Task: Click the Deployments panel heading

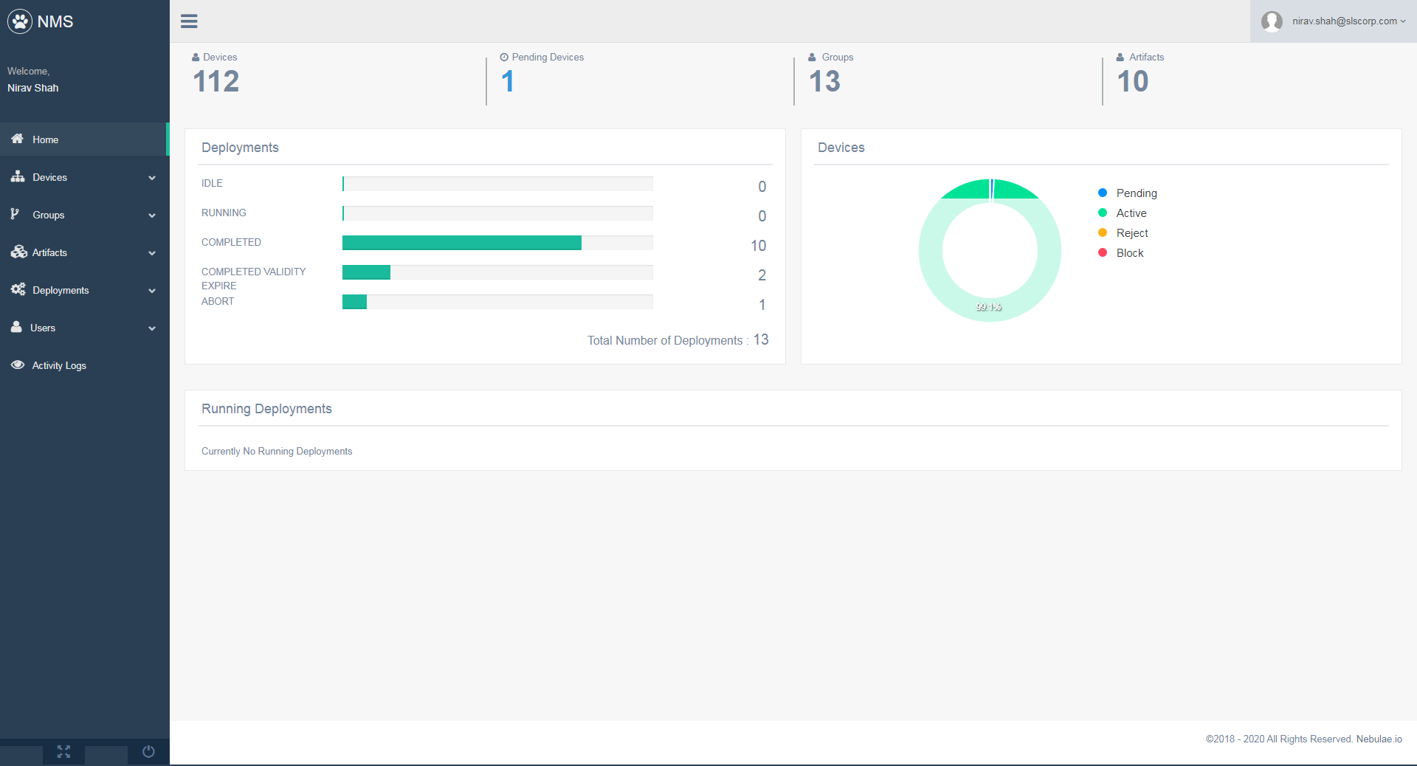Action: pyautogui.click(x=240, y=148)
